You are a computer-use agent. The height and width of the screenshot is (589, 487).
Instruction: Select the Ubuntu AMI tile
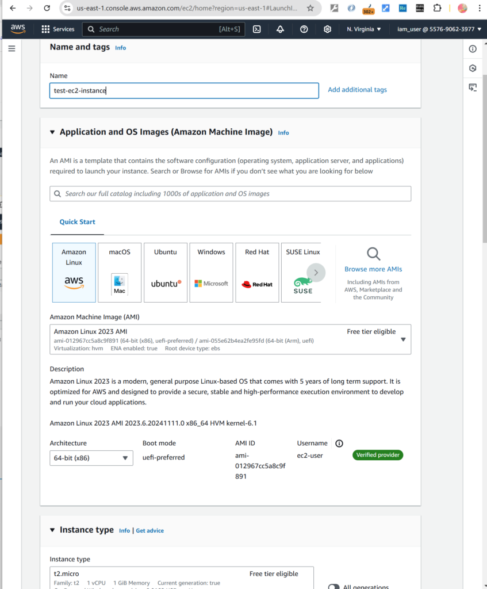[x=166, y=272]
